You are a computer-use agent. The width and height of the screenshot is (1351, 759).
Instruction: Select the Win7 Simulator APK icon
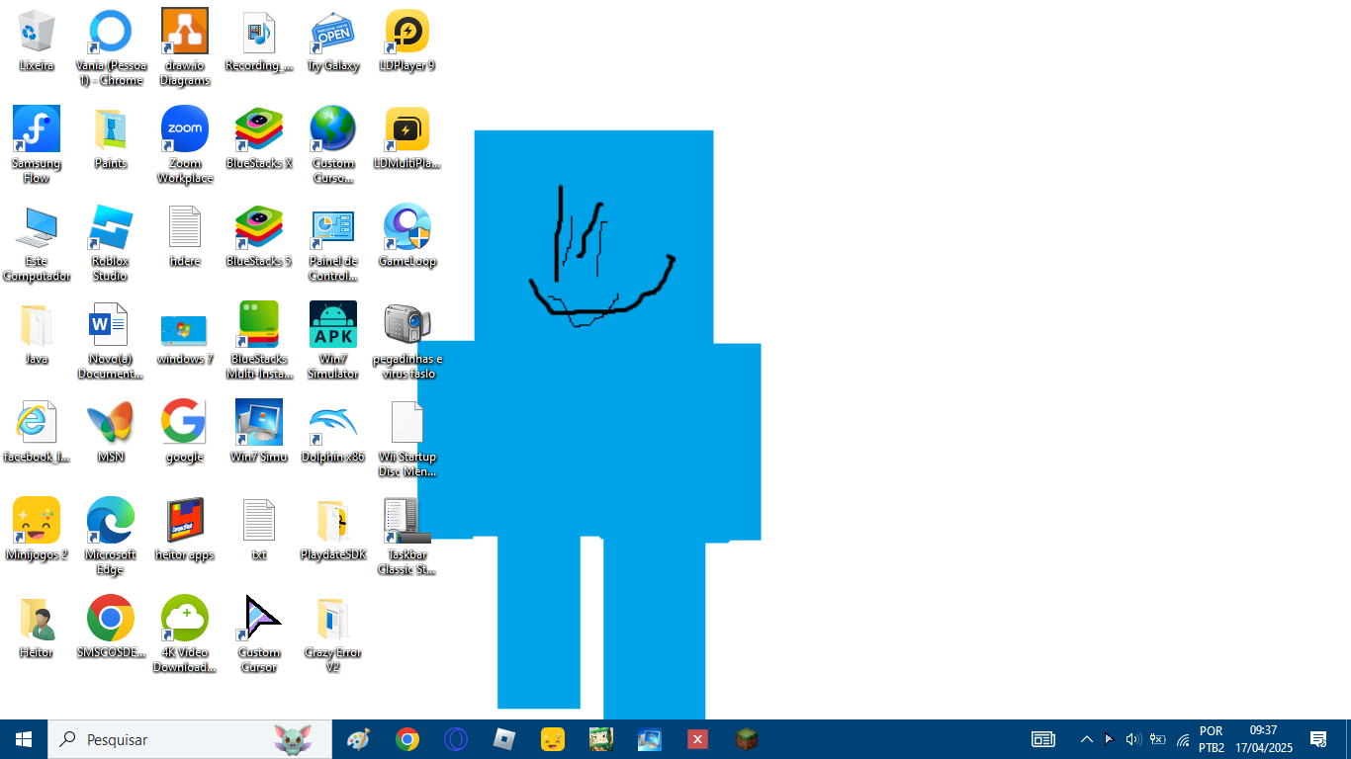[x=333, y=341]
